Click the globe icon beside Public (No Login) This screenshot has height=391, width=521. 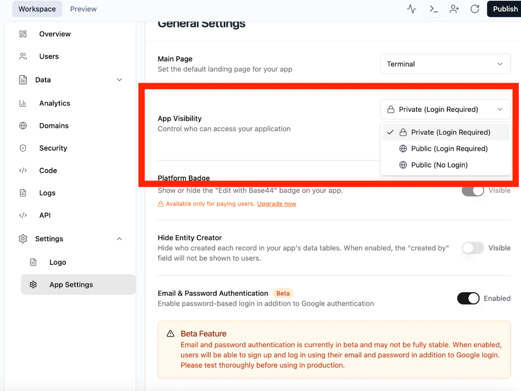[403, 165]
